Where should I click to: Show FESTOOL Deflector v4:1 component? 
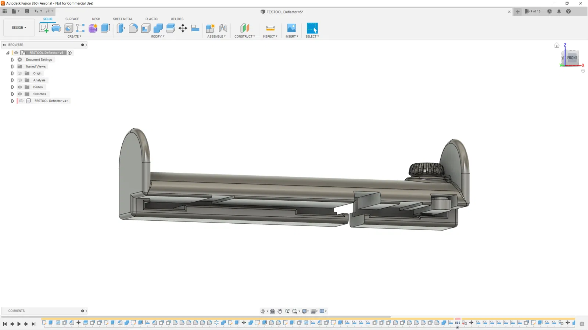21,101
